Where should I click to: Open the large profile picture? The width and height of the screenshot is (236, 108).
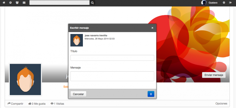pos(25,80)
